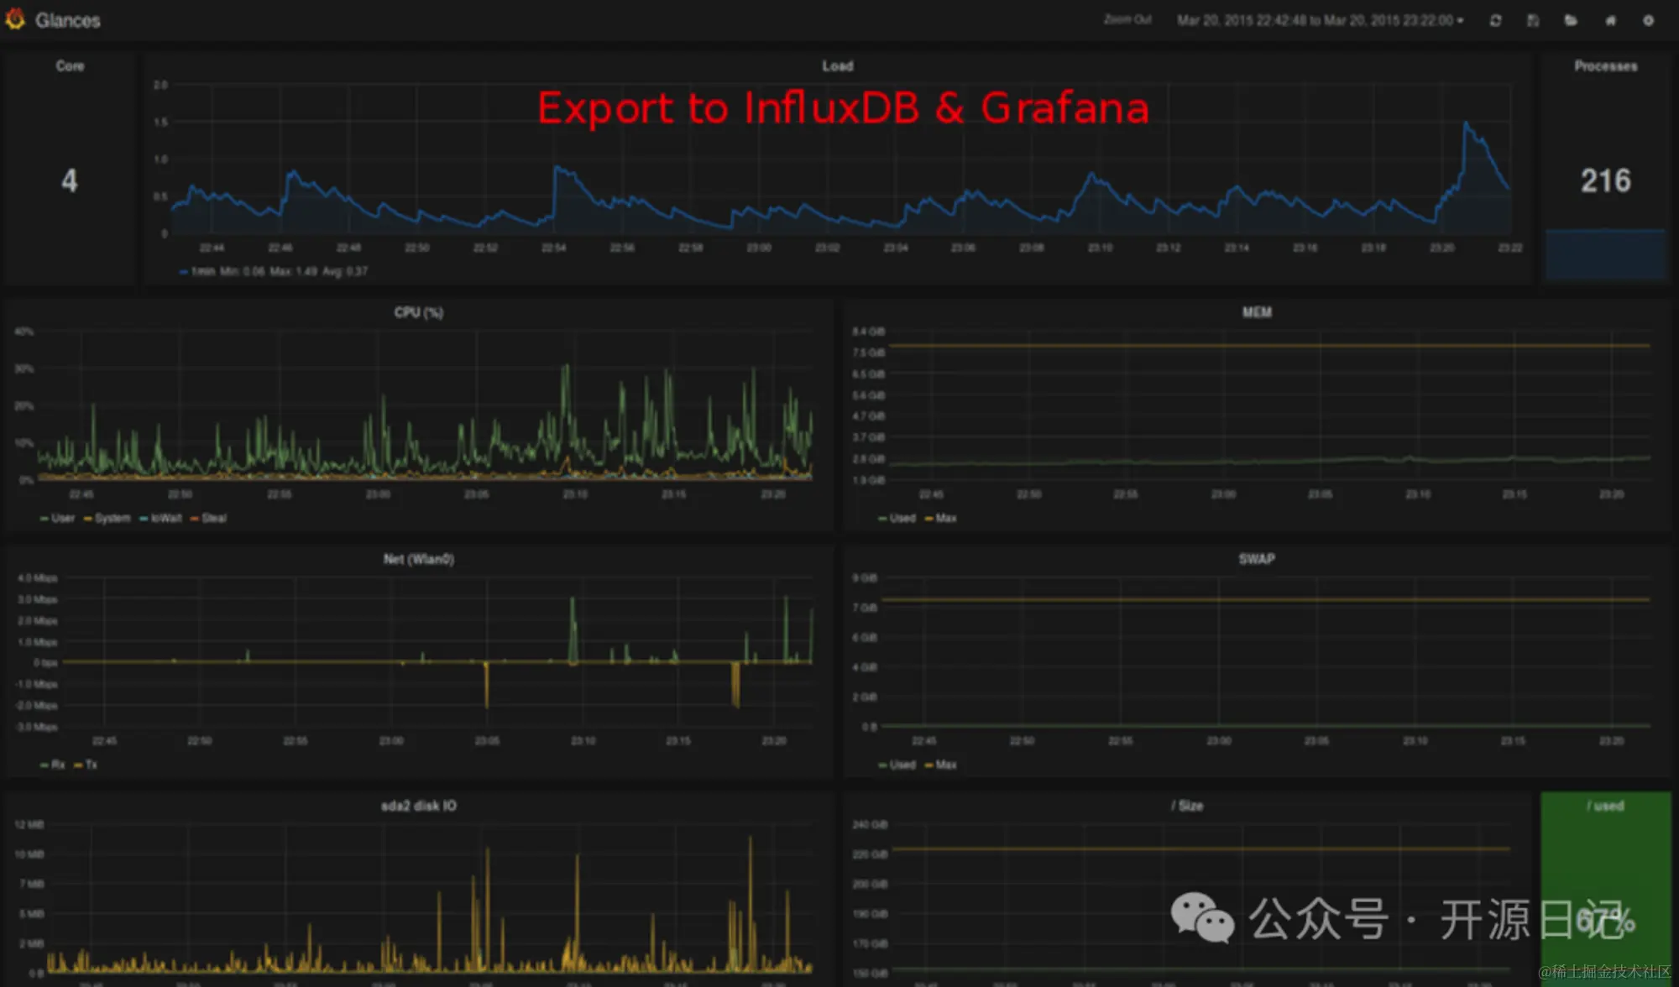Toggle the Used series in MEM legend
This screenshot has height=987, width=1679.
point(897,519)
